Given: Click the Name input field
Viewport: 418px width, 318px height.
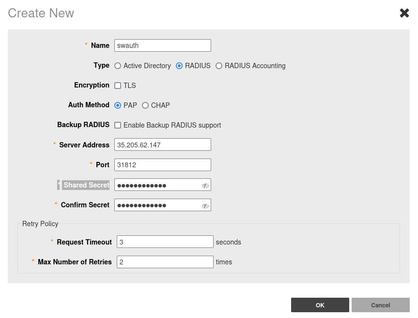Looking at the screenshot, I should click(162, 45).
